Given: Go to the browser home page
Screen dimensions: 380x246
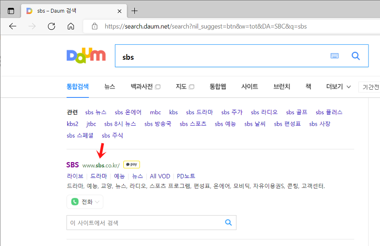Looking at the screenshot, I should [71, 26].
